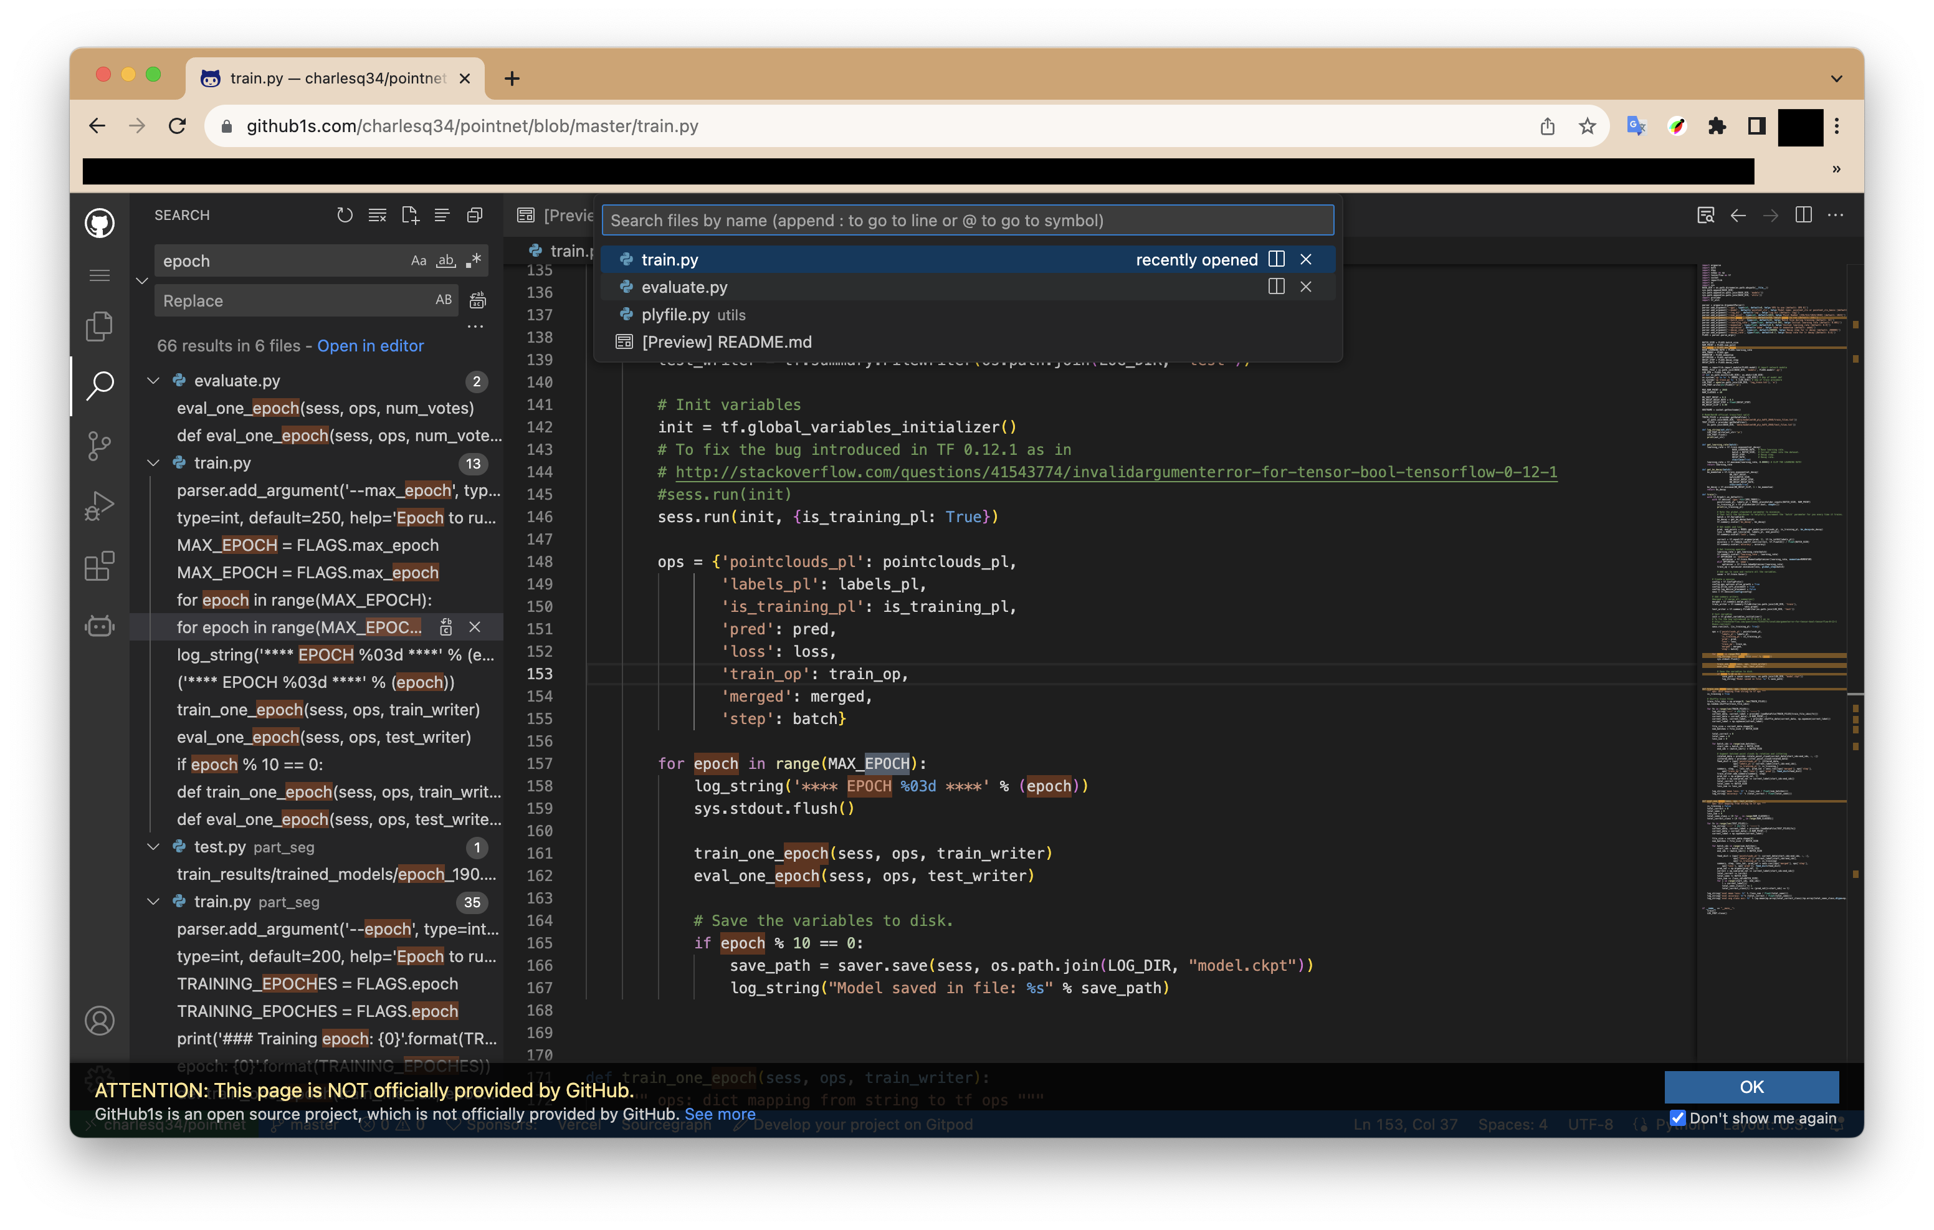Screen dimensions: 1934x1230
Task: Toggle Use Regular Expression in search
Action: pyautogui.click(x=474, y=261)
